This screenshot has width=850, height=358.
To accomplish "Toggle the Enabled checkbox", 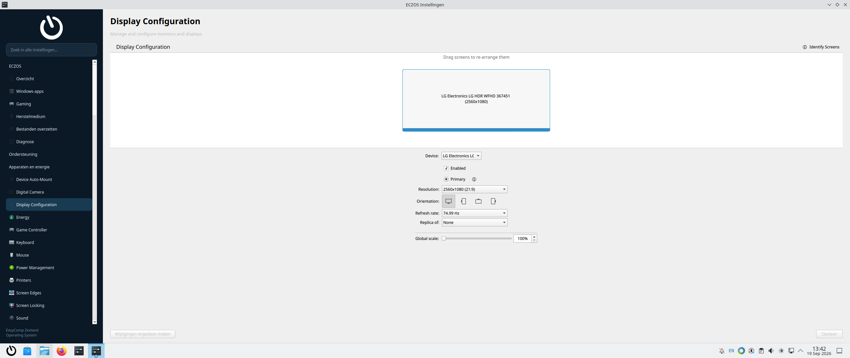I will [x=446, y=168].
